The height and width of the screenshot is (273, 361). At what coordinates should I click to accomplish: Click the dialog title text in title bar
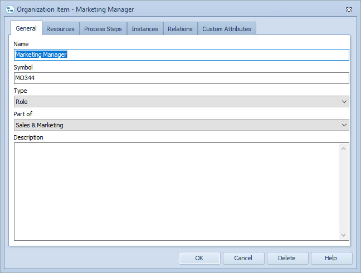click(x=75, y=9)
